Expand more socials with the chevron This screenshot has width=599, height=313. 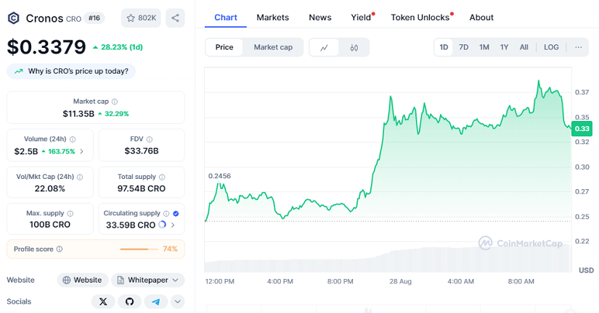click(177, 301)
